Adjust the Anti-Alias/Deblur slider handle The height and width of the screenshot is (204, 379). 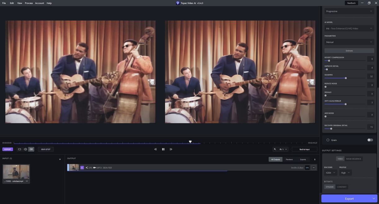coord(345,104)
